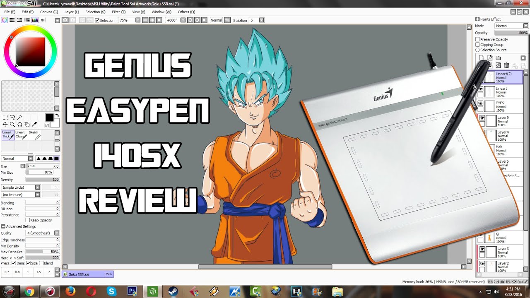Screen dimensions: 530x298
Task: Open the Quality 4 (Smoothest) dropdown
Action: (57, 233)
